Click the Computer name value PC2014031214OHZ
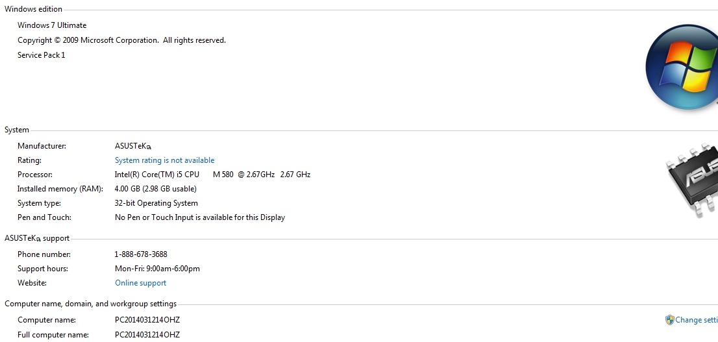Viewport: 718px width, 342px height. (147, 320)
